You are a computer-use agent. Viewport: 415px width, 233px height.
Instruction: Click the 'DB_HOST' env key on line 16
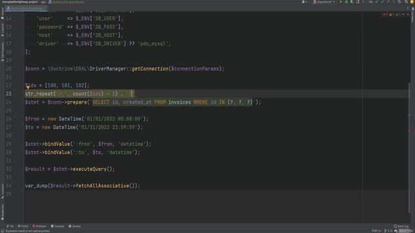pyautogui.click(x=105, y=35)
